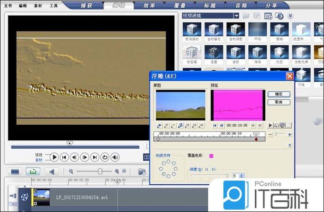
Task: Expand the library panel options chevron
Action: tap(290, 16)
